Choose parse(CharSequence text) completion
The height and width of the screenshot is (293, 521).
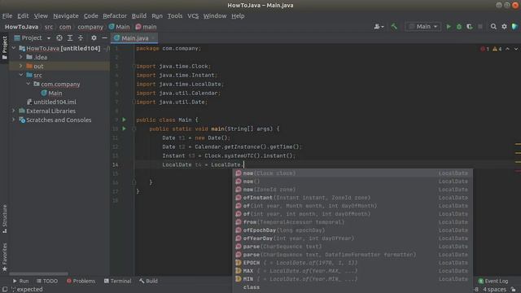point(352,247)
